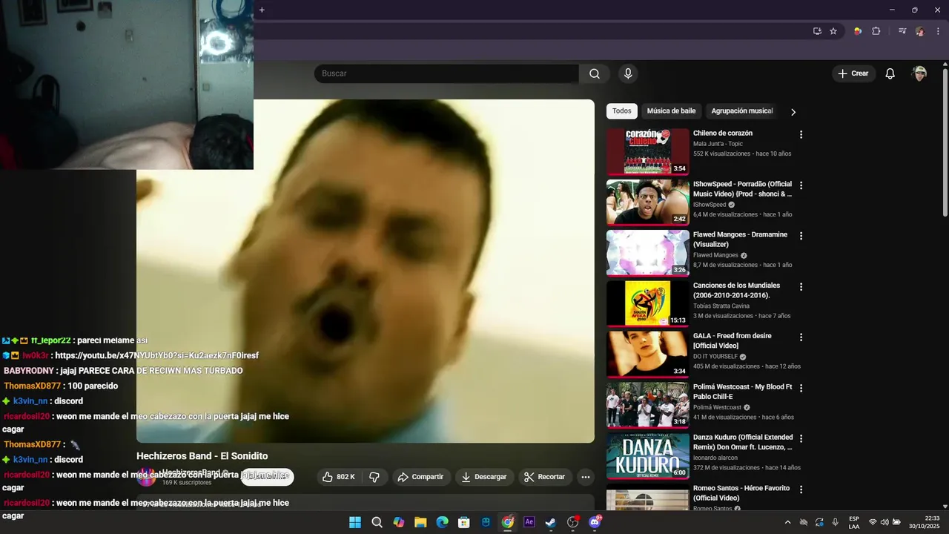
Task: Dislike the El Sonidito video
Action: pyautogui.click(x=374, y=477)
